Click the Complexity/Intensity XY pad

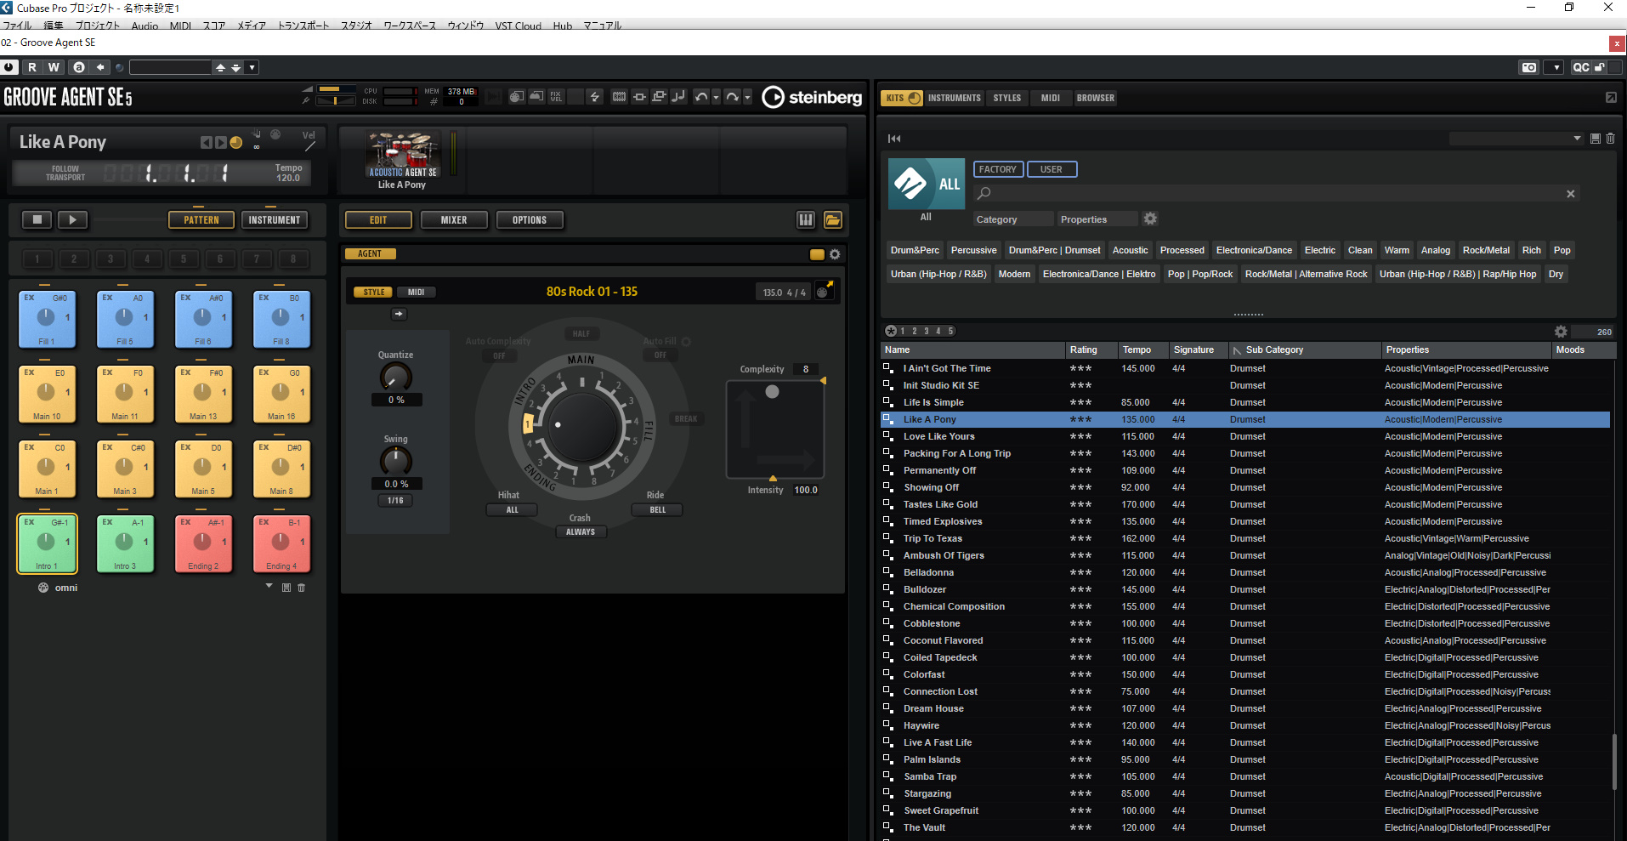click(x=774, y=429)
